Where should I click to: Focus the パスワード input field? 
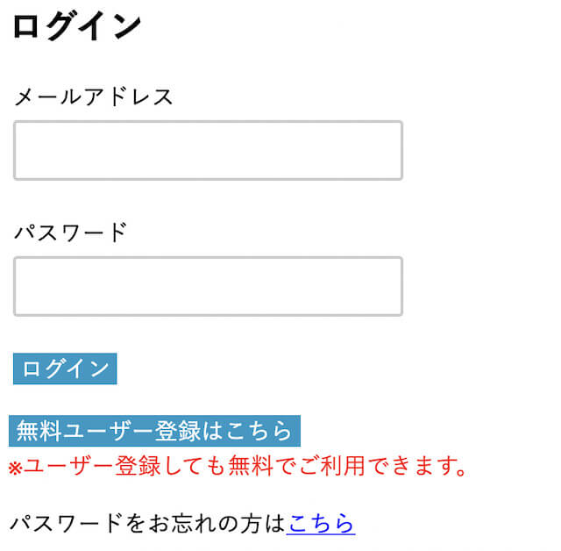coord(208,287)
